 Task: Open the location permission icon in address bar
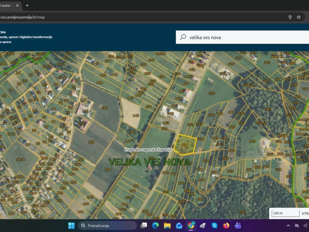[290, 17]
